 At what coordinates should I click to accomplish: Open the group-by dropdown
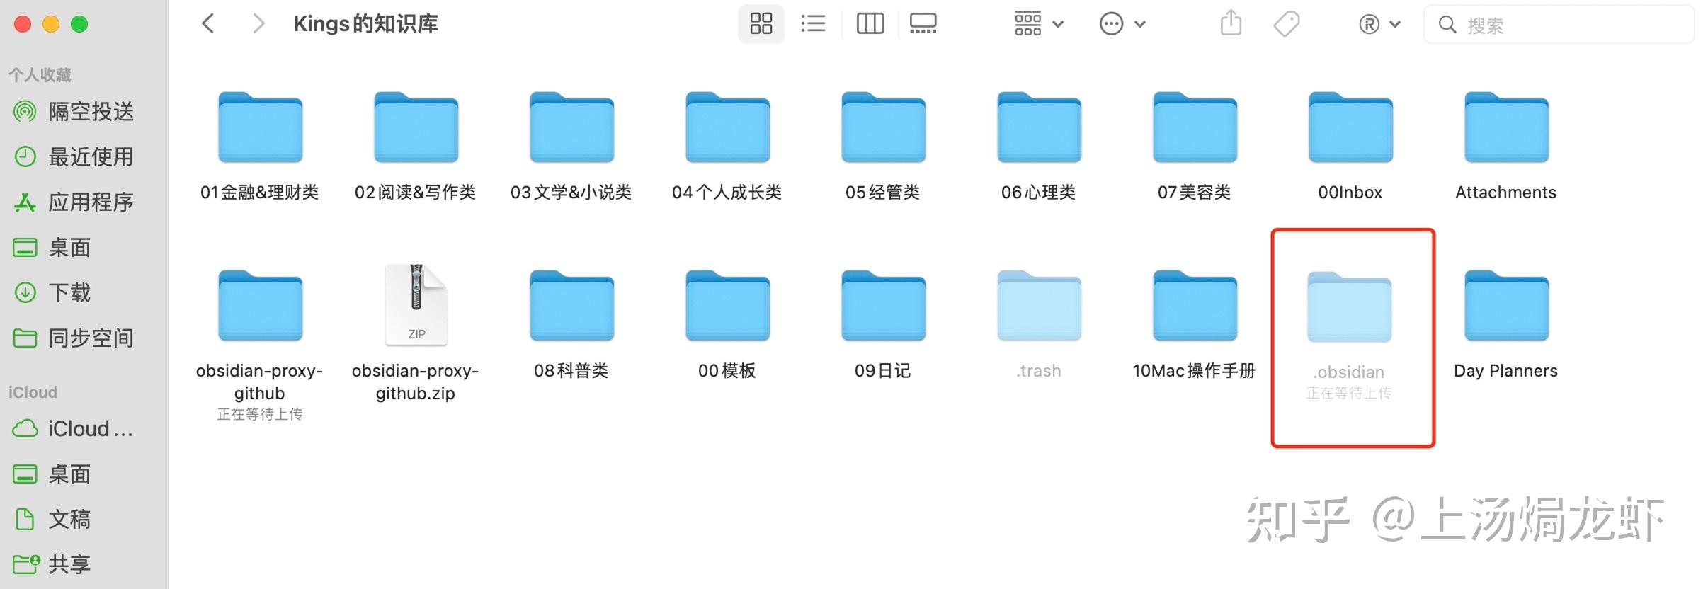coord(1039,24)
